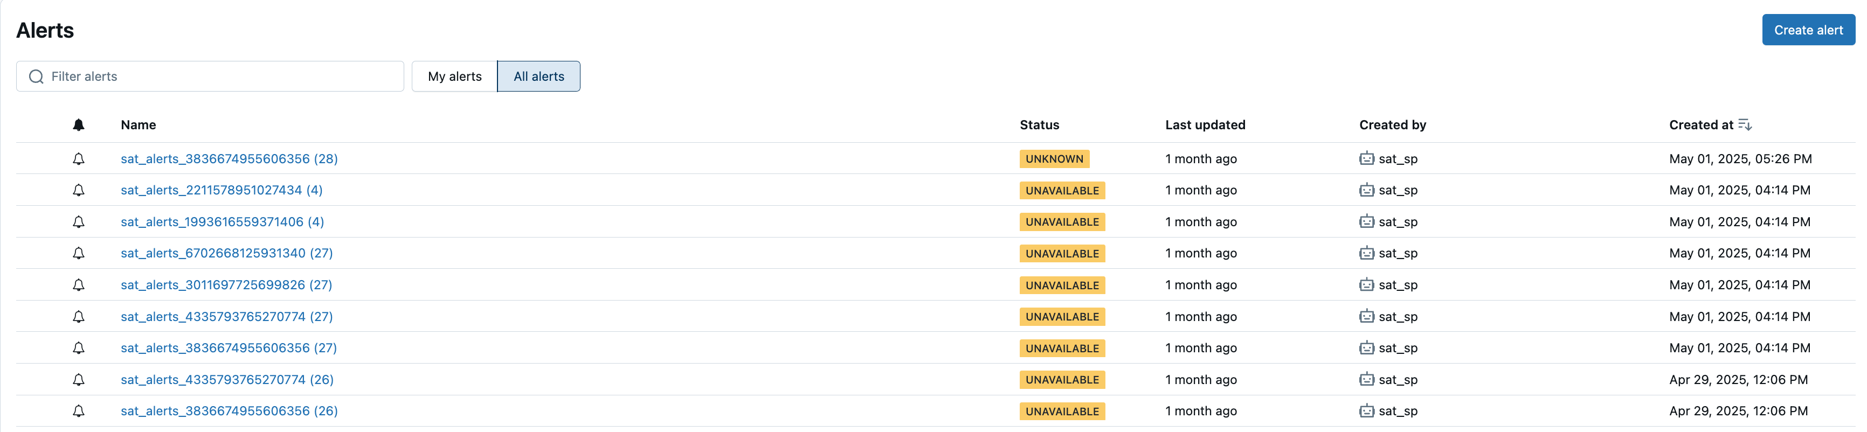Click the Created at sort descending icon
1867x432 pixels.
(1745, 124)
